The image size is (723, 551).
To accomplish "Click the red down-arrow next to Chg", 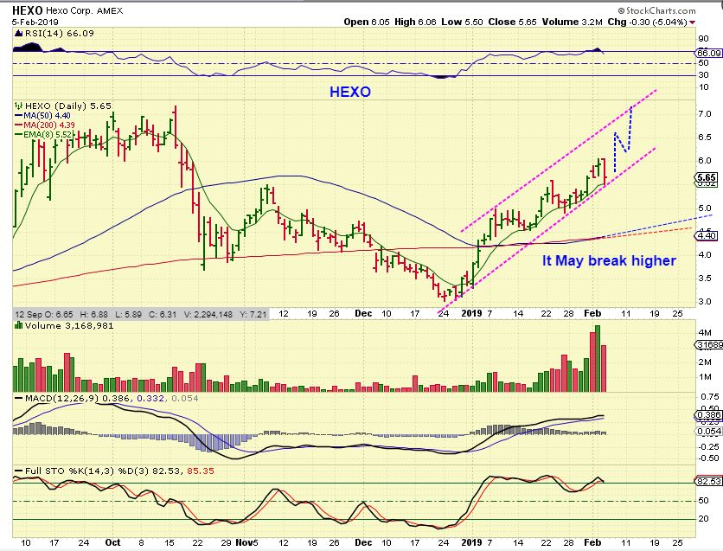I will click(693, 22).
